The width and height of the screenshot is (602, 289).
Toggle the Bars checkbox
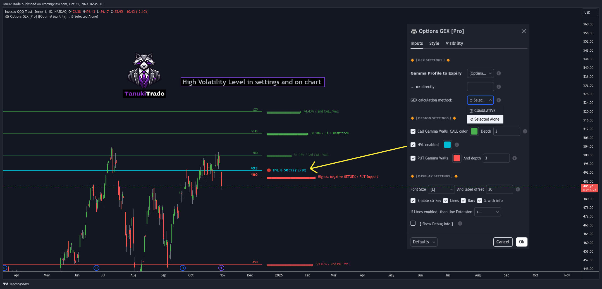point(463,200)
